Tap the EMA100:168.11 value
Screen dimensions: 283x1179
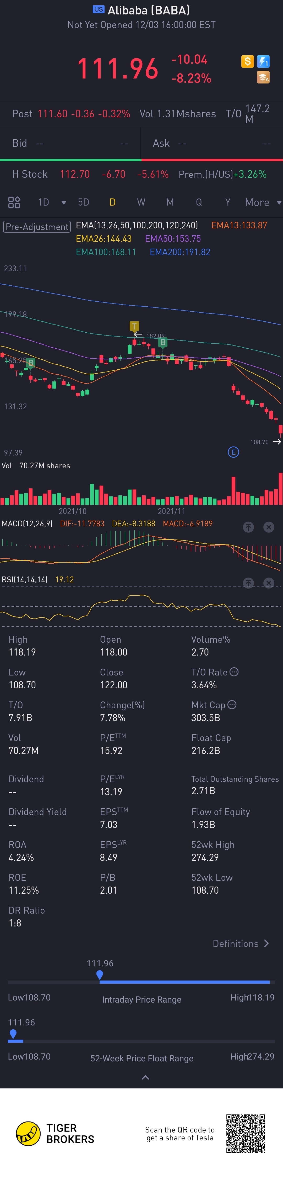[x=106, y=252]
